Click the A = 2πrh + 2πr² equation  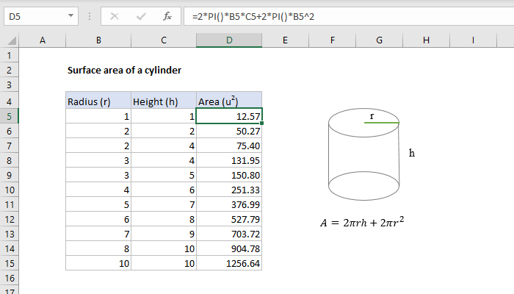point(362,223)
